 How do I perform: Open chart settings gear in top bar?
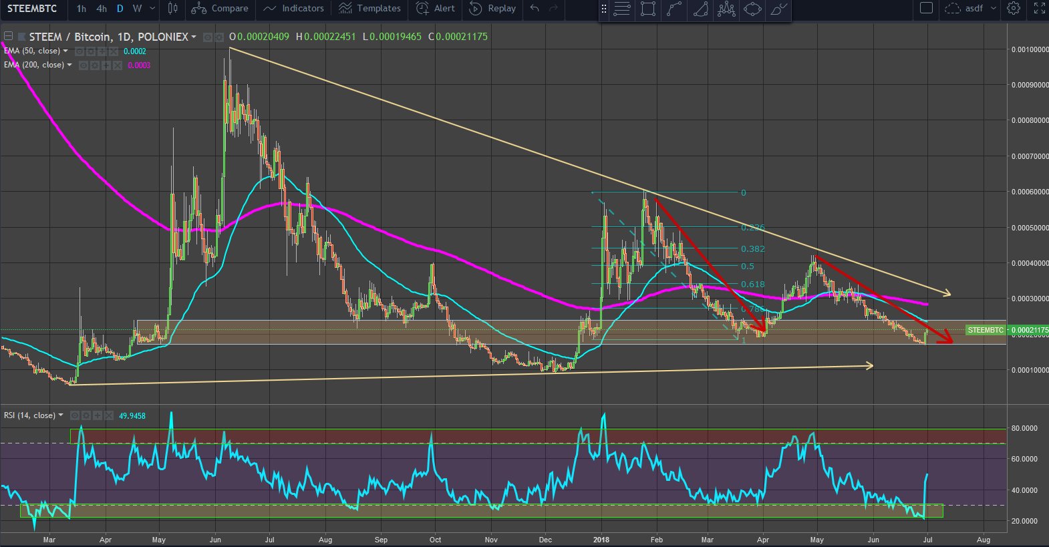pos(1014,9)
